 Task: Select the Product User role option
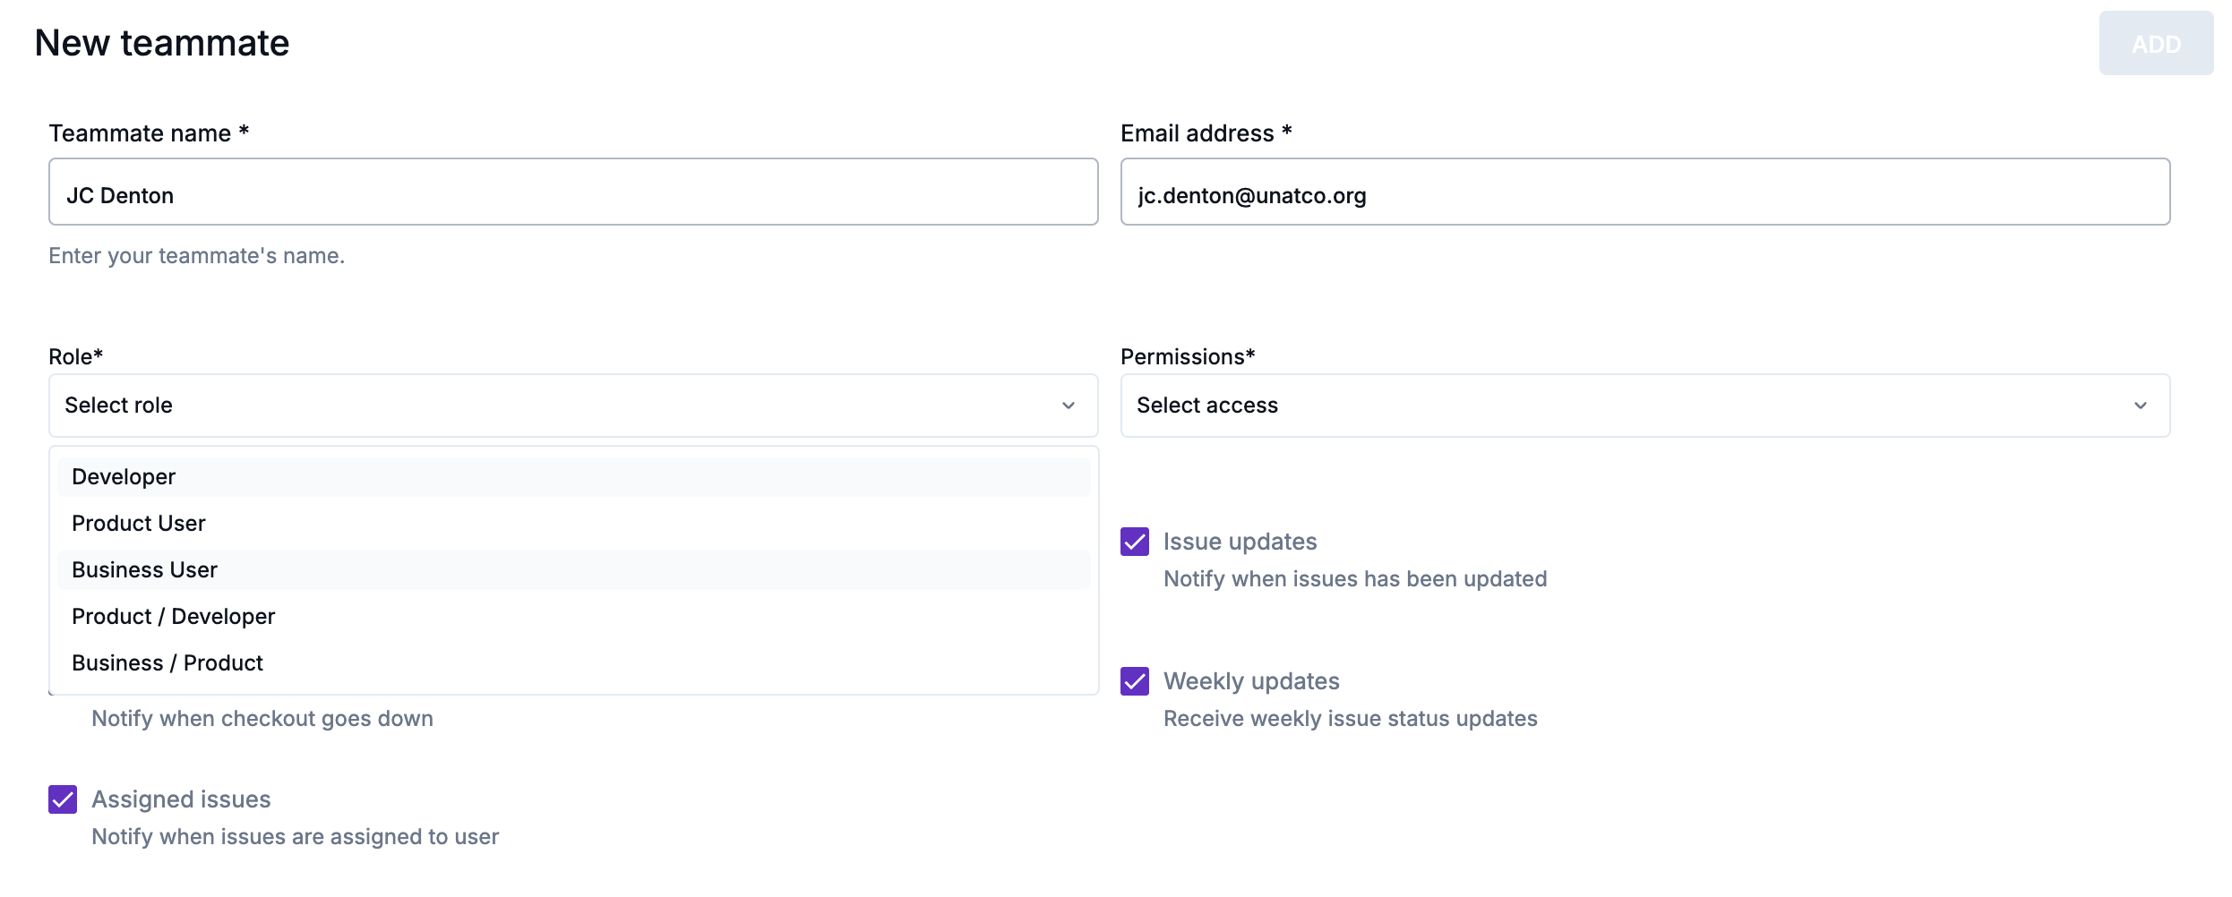[x=139, y=524]
